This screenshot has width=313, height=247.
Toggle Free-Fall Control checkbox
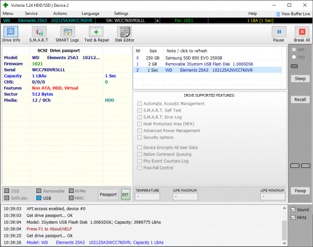coord(139,168)
